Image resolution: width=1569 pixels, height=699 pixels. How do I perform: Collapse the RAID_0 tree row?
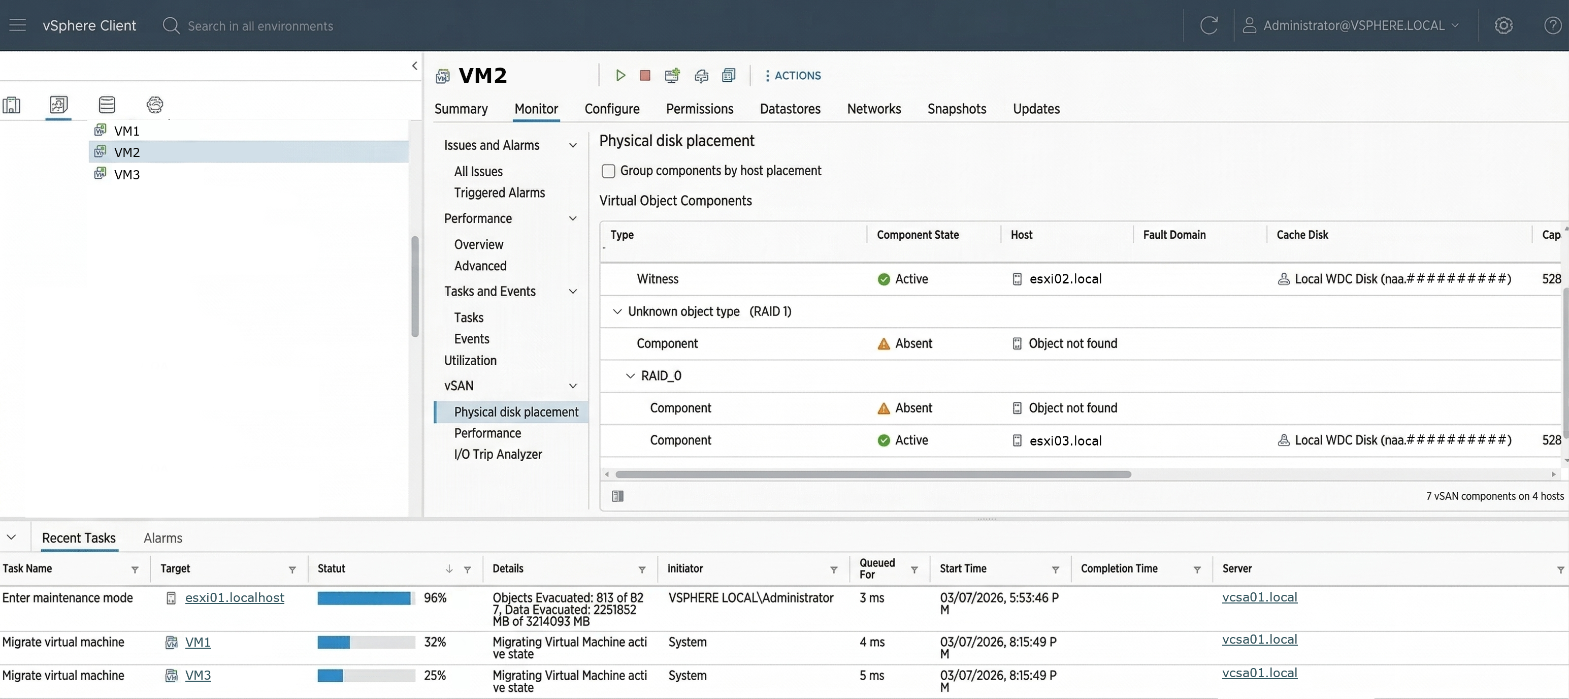(631, 376)
